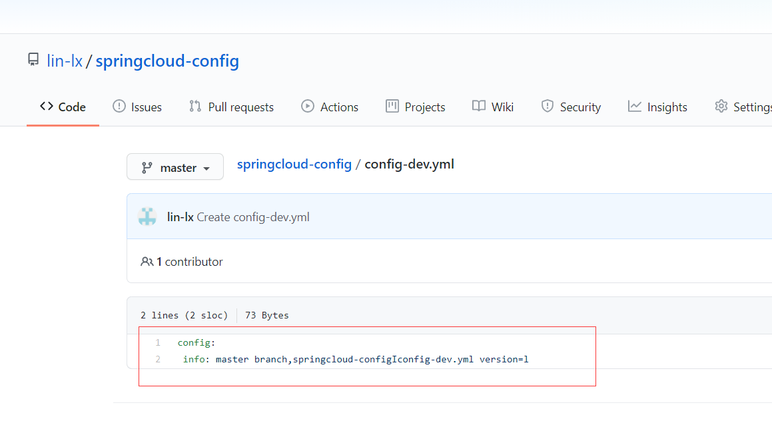Click the '2 lines (2 sloc)' file info
The width and height of the screenshot is (772, 423).
184,315
